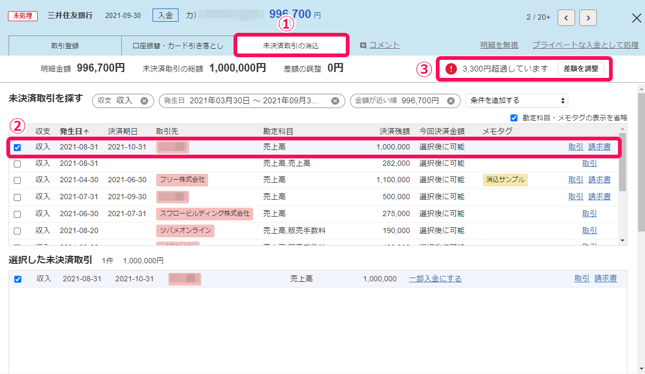Click the 差額を調整 button

(581, 69)
